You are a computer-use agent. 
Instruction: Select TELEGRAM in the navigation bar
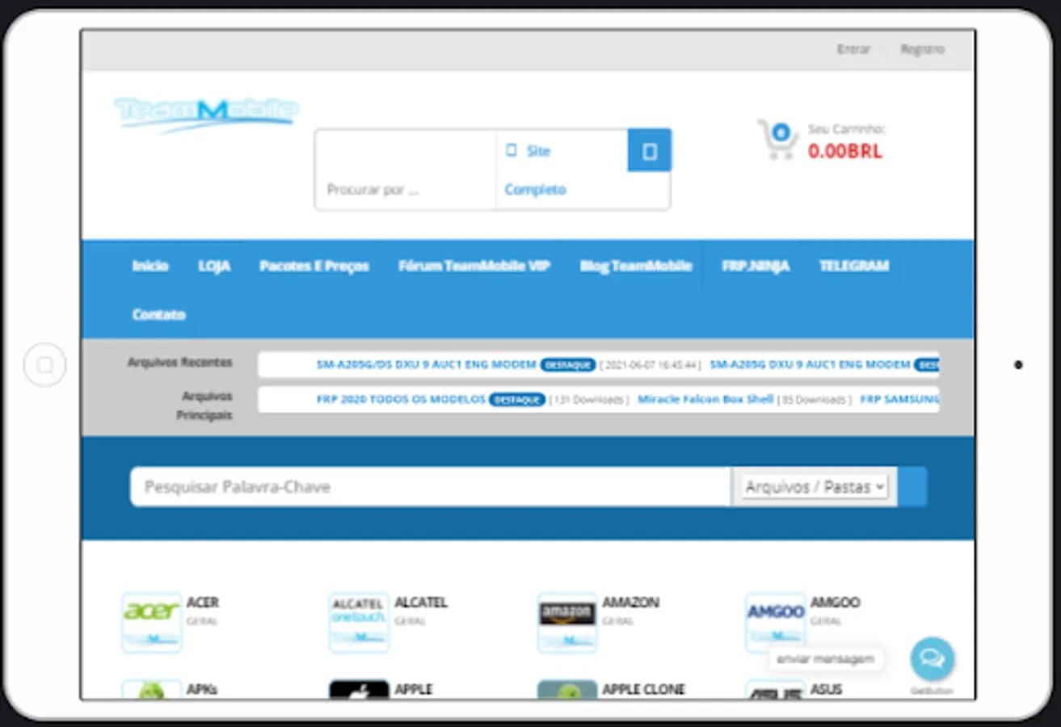click(x=854, y=266)
